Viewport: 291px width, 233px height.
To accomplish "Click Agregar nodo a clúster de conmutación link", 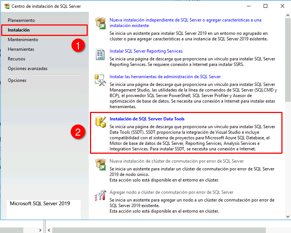I will click(x=171, y=192).
